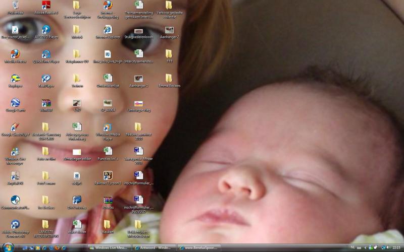
Task: Open the volume speaker tray icon
Action: coord(388,247)
